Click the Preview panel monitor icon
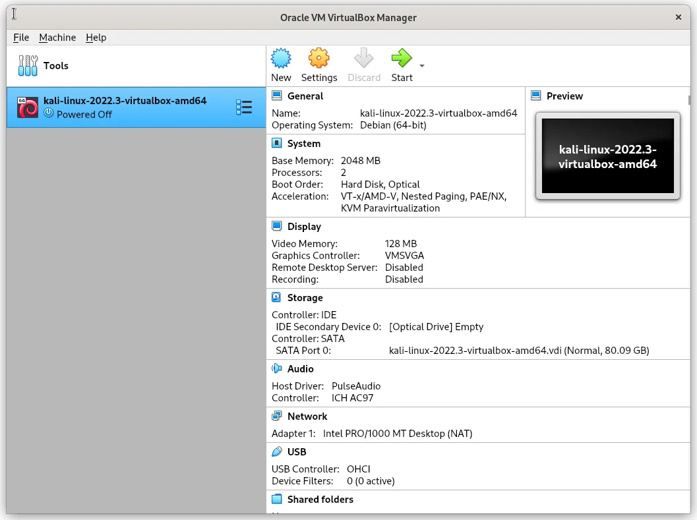The image size is (697, 520). coord(535,96)
